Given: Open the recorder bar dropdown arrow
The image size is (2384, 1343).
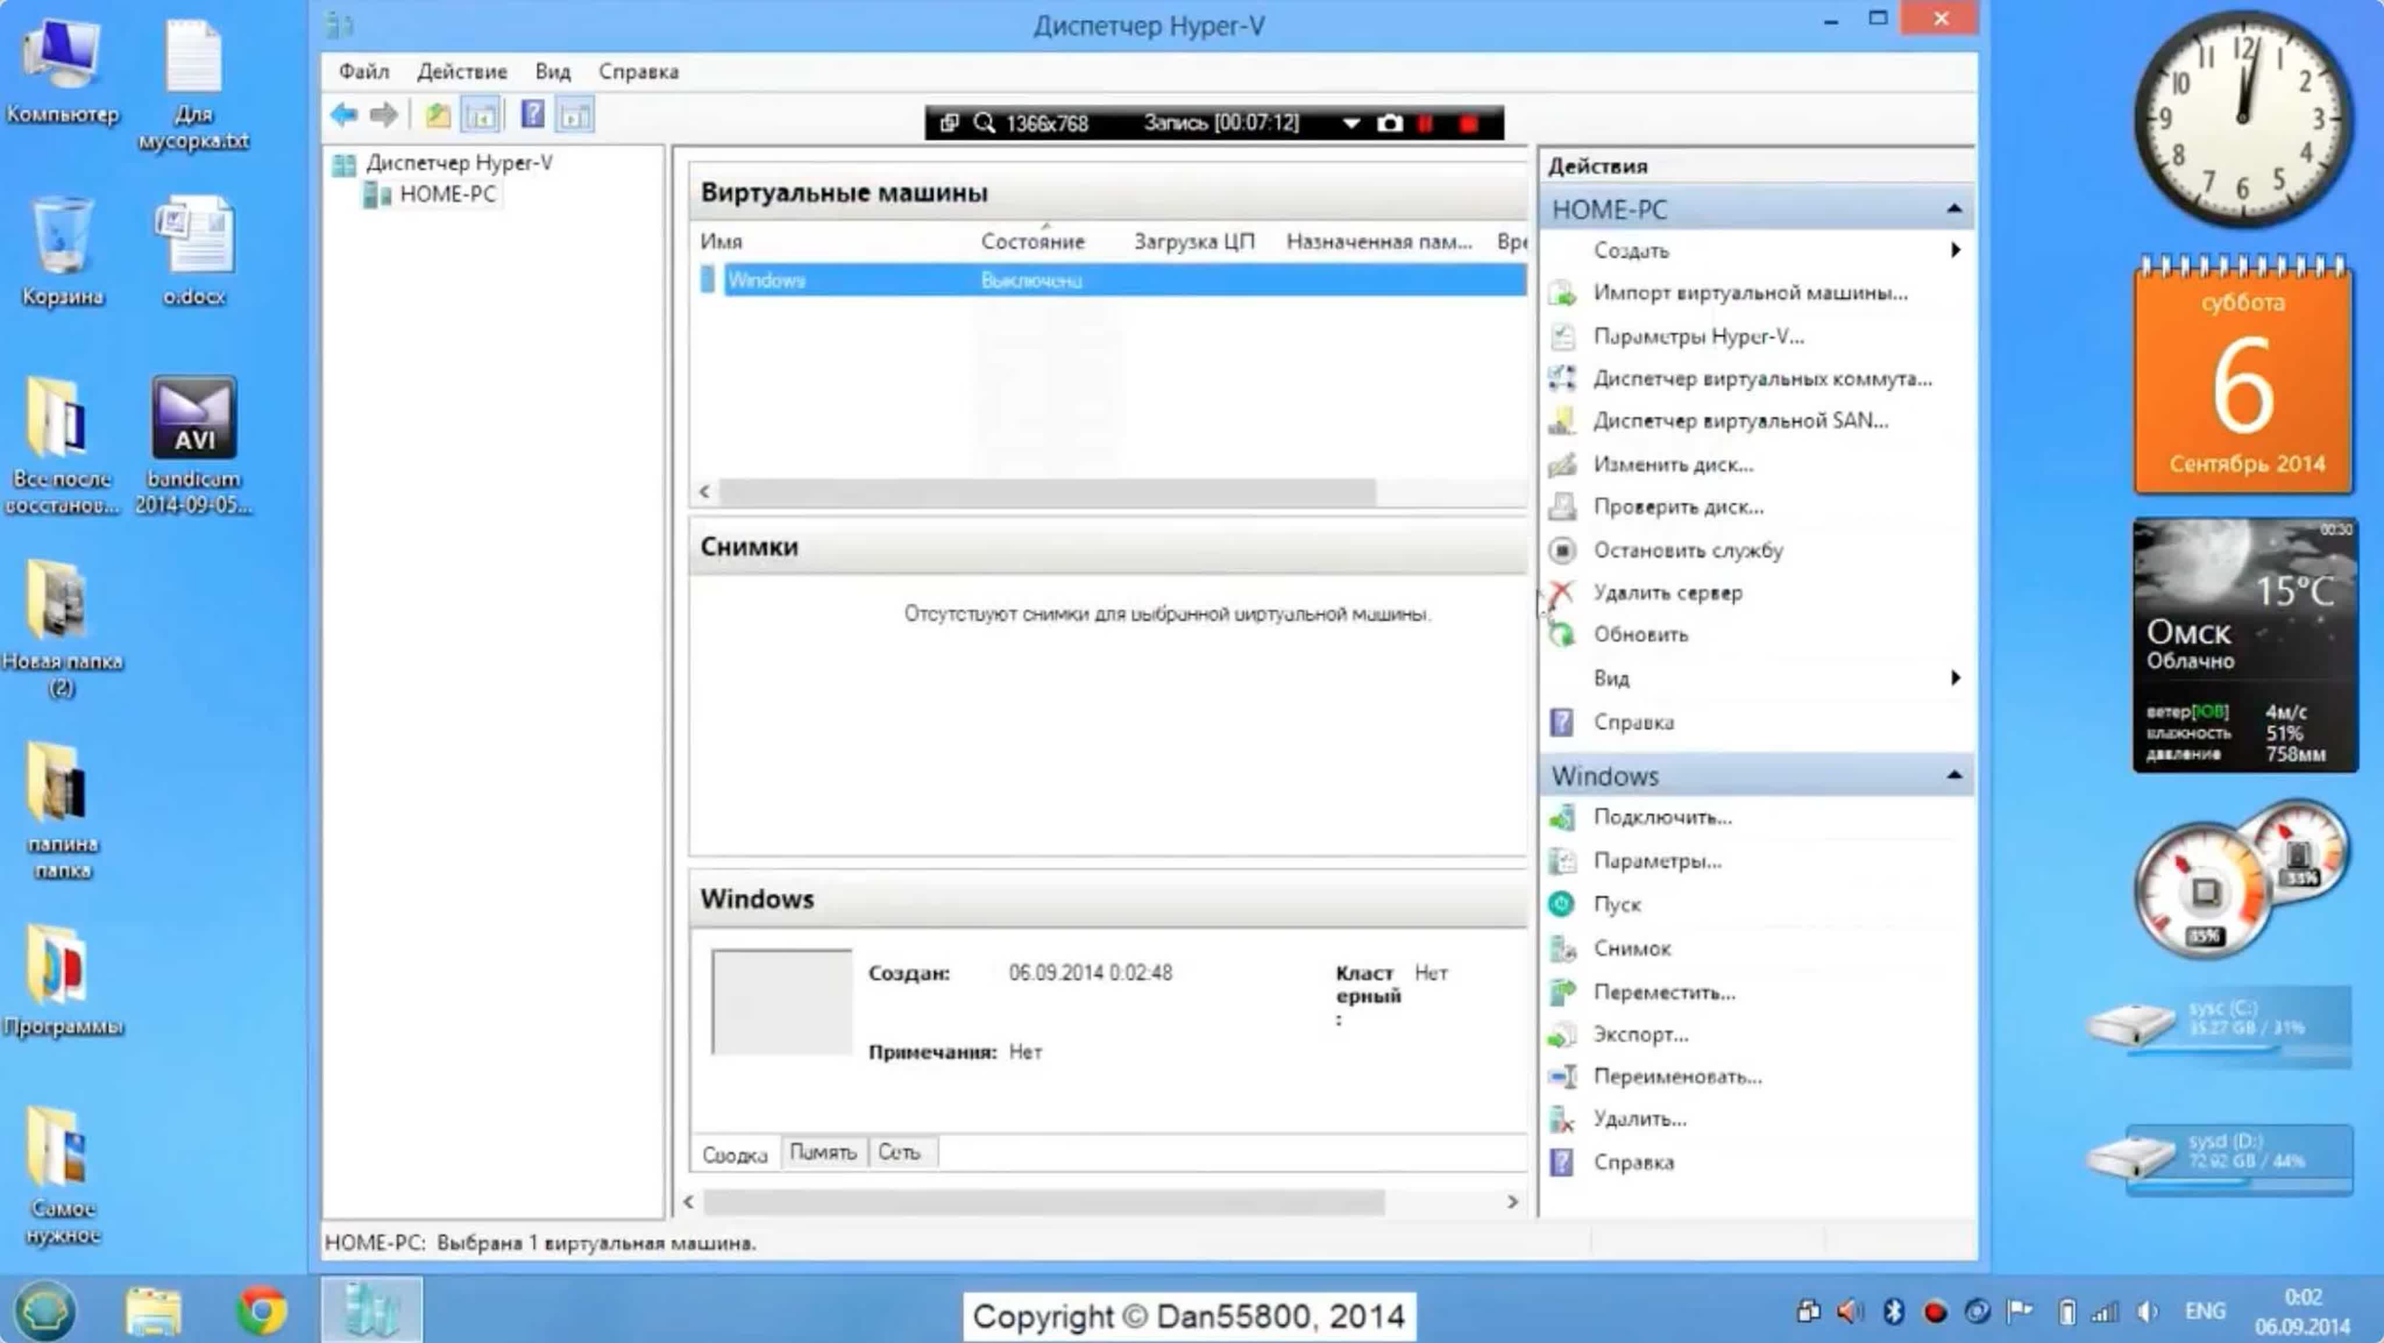Looking at the screenshot, I should point(1351,123).
